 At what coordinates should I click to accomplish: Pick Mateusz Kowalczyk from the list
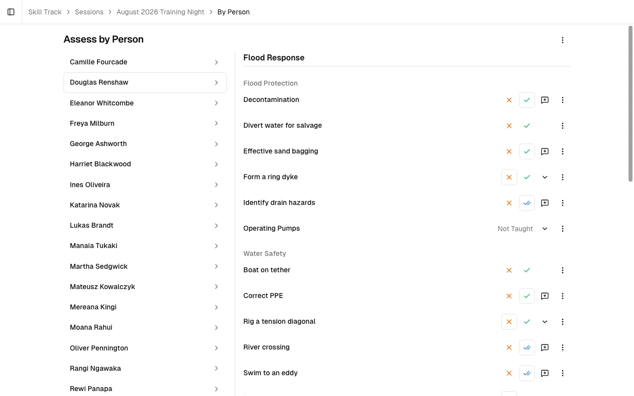145,287
